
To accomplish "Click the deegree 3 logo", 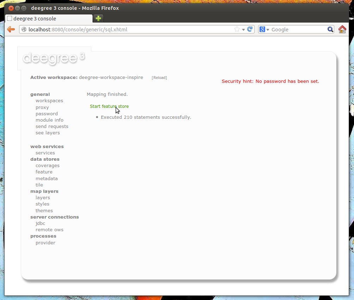I will [54, 58].
